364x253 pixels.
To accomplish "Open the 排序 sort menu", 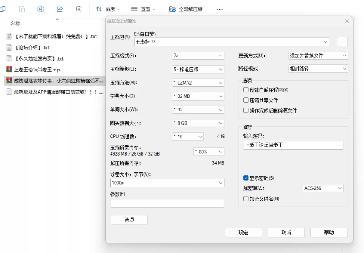I will pos(108,9).
